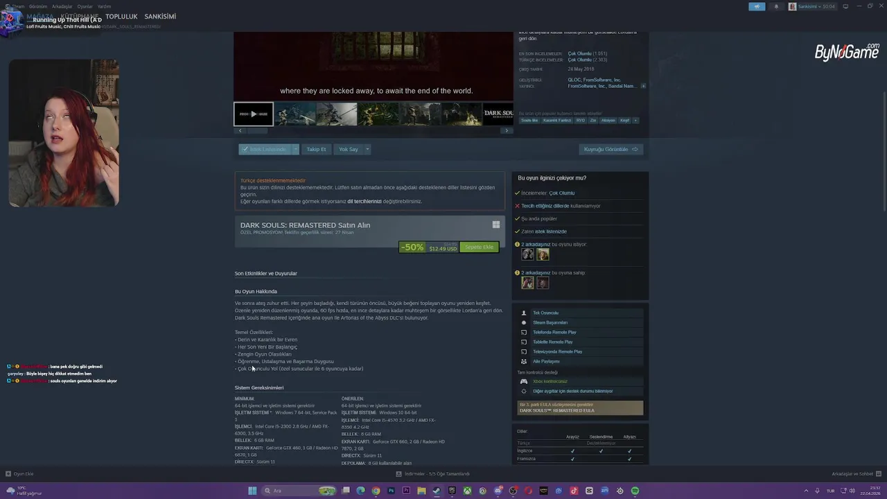Click the Xbox controller gamepad icon
The height and width of the screenshot is (499, 887).
(x=524, y=381)
